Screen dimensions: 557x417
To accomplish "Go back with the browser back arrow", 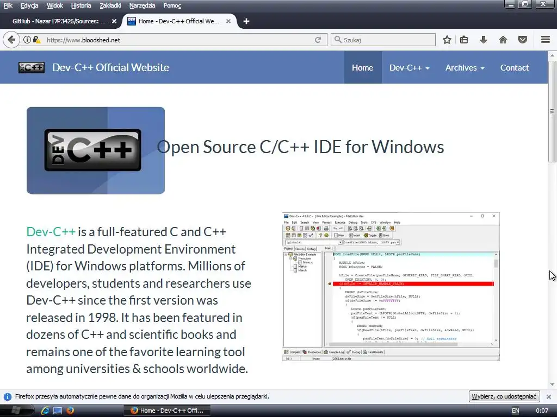I will tap(11, 40).
